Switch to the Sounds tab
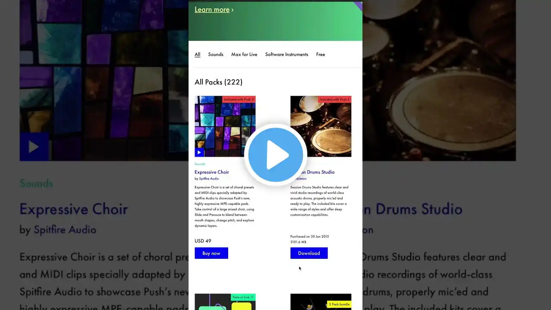This screenshot has height=310, width=551. point(216,54)
